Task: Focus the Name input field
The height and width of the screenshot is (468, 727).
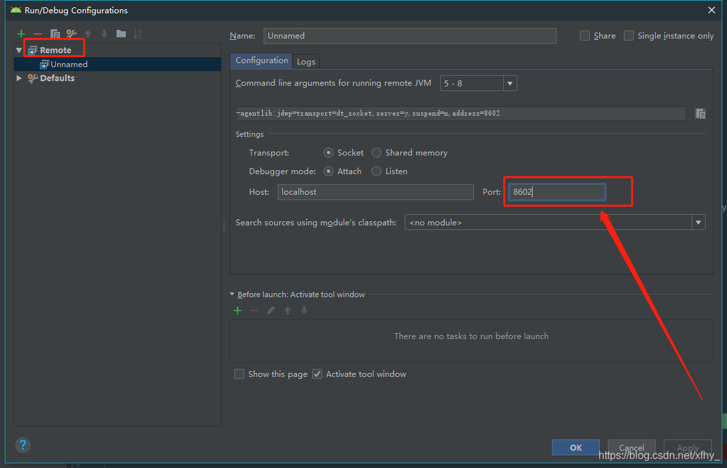Action: [410, 36]
